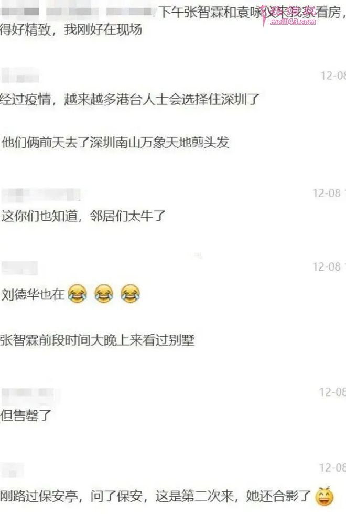Image resolution: width=346 pixels, height=514 pixels.
Task: Click the blurred avatar above 刚路过保安亭
Action: 12,470
